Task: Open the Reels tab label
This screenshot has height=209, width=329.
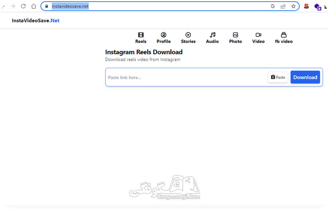Action: coord(141,42)
